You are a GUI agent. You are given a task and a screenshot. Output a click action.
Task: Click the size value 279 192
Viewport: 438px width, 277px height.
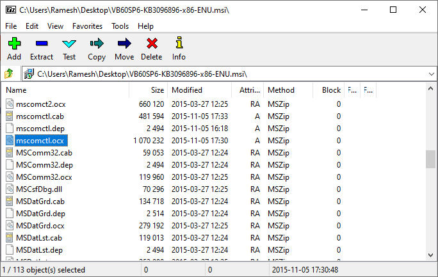pyautogui.click(x=151, y=226)
